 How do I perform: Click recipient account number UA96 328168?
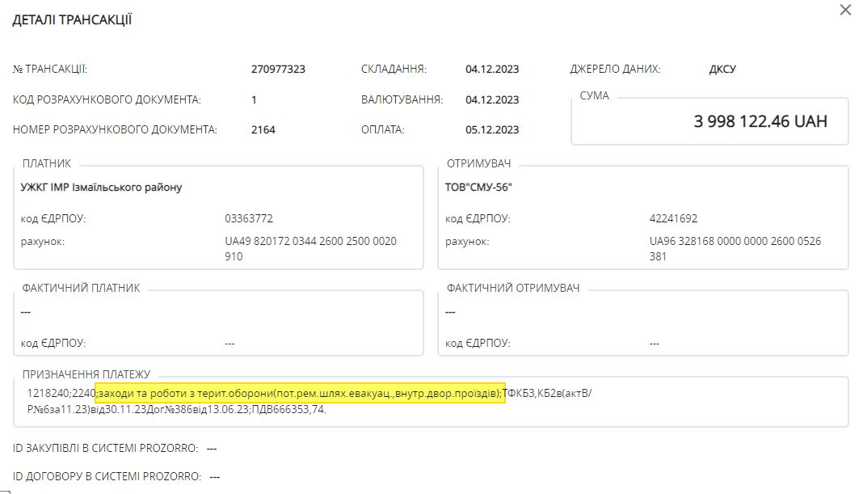coord(735,248)
